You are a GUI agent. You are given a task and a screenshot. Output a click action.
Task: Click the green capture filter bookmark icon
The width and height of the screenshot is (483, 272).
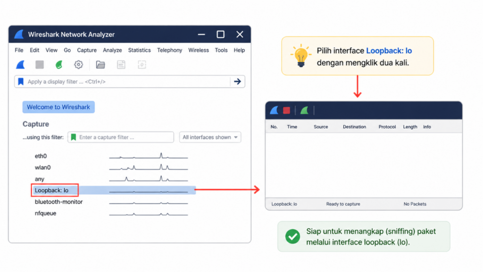[x=73, y=137]
